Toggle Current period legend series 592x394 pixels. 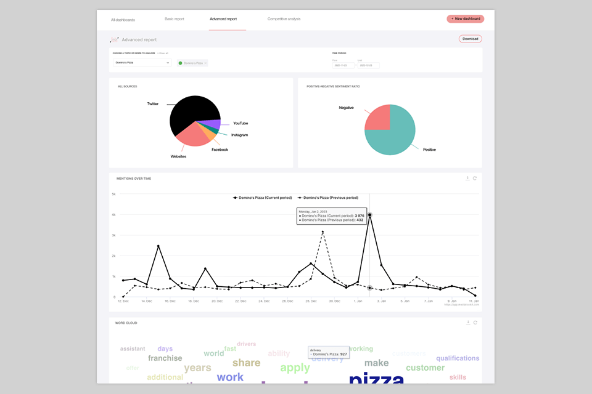pos(263,198)
